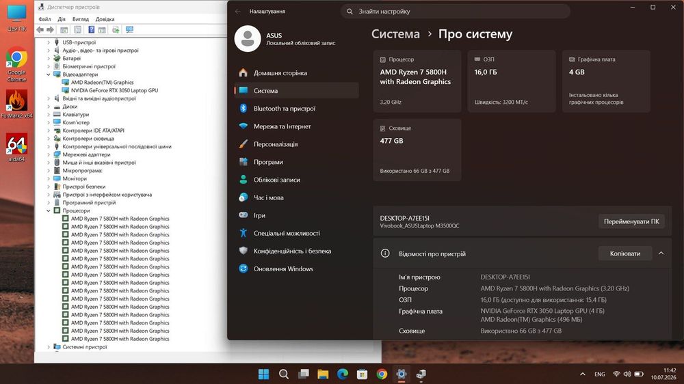Open File Explorer from taskbar
The width and height of the screenshot is (684, 384).
(323, 374)
